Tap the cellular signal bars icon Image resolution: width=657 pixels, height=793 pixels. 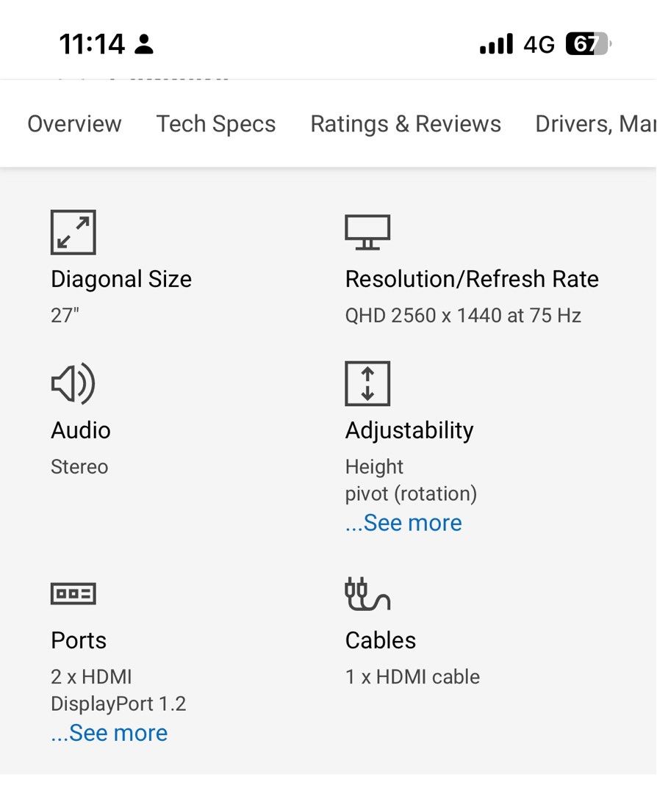coord(496,45)
